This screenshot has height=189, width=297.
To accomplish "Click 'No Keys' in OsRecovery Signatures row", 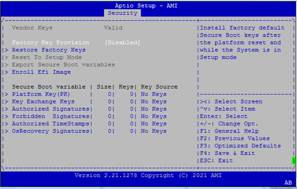I will (153, 131).
